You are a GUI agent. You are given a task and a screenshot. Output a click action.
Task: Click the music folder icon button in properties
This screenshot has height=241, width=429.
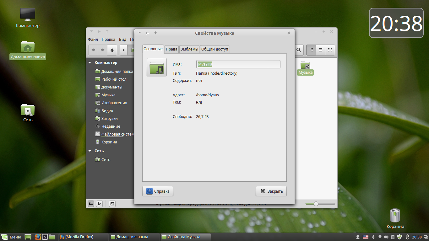tap(156, 67)
